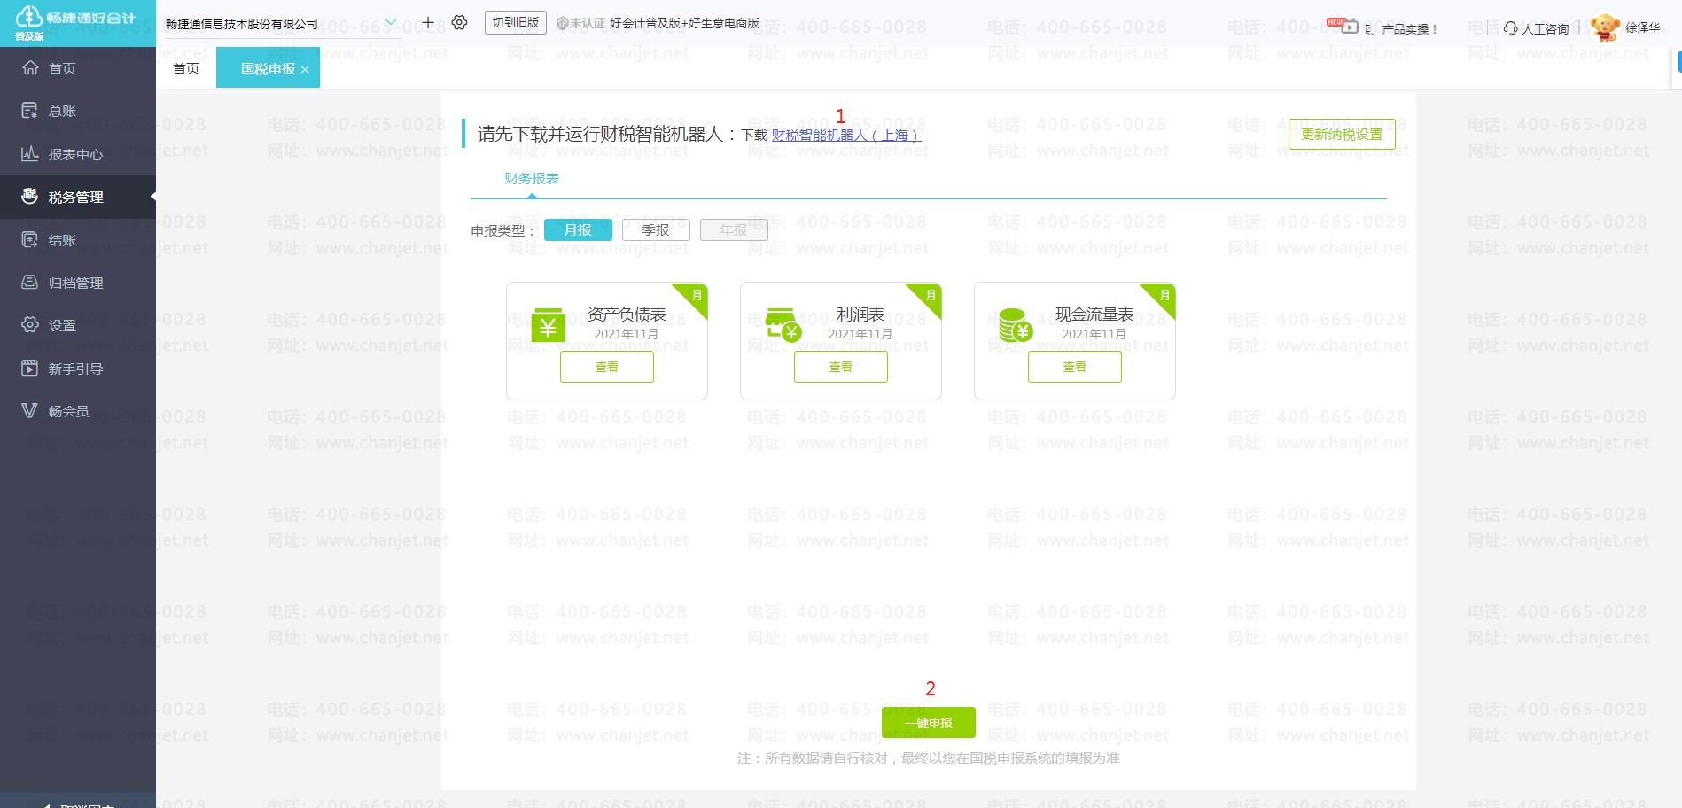Download 财税智能机器人(上海) link
This screenshot has width=1682, height=808.
846,136
